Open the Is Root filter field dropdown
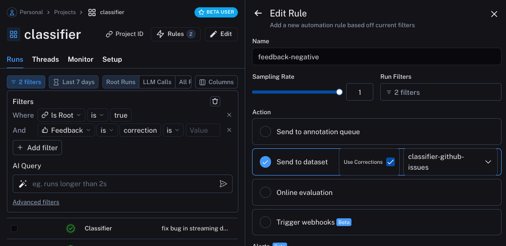Viewport: 506px width, 246px height. tap(61, 115)
